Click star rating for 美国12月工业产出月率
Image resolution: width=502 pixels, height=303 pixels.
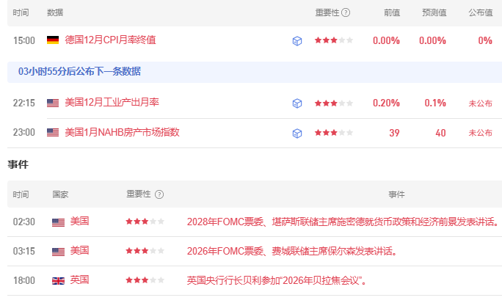[334, 103]
